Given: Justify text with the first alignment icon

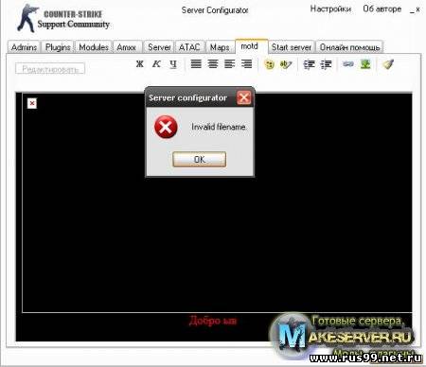Looking at the screenshot, I should [196, 64].
